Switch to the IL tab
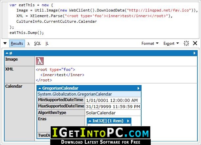The width and height of the screenshot is (201, 145). pos(47,43)
